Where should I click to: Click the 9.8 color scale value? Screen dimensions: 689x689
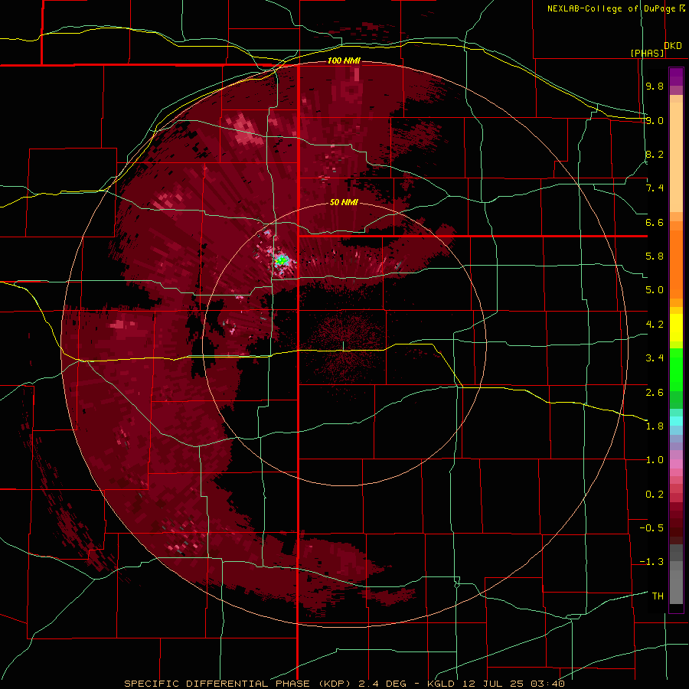pyautogui.click(x=655, y=86)
